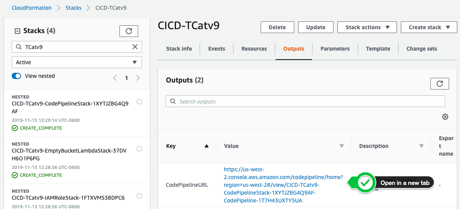Switch to the Template tab
This screenshot has width=460, height=209.
pyautogui.click(x=378, y=49)
